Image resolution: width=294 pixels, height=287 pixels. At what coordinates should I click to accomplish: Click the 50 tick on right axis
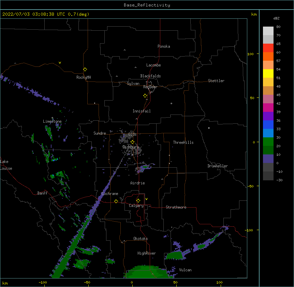252,98
